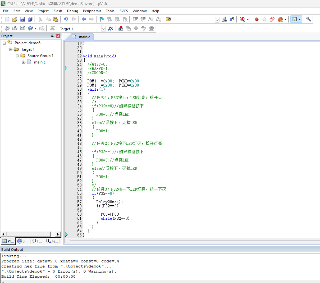Click the Undo toolbar button

[66, 19]
